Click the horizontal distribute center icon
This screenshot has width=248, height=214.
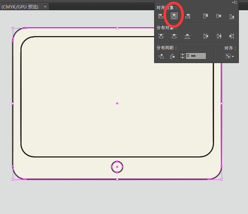219,36
